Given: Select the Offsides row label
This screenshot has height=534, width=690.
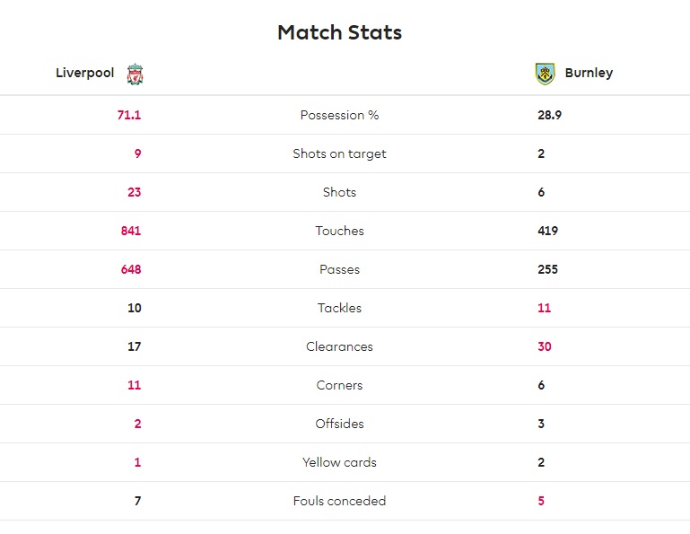Looking at the screenshot, I should (340, 424).
